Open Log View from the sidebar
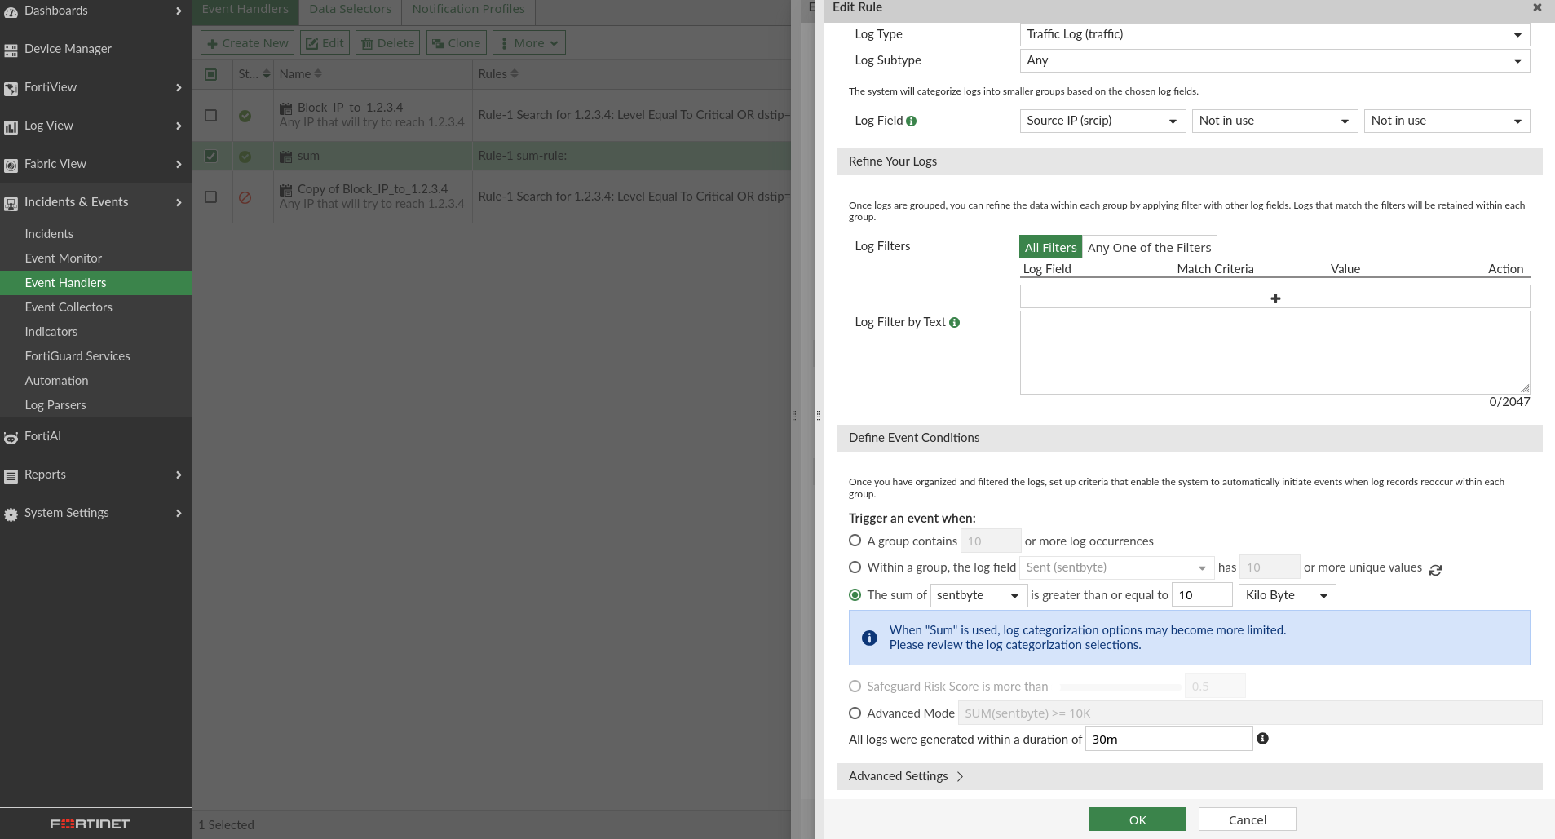The height and width of the screenshot is (839, 1555). tap(49, 126)
